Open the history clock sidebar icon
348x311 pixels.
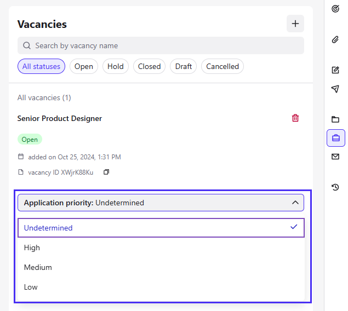point(335,187)
